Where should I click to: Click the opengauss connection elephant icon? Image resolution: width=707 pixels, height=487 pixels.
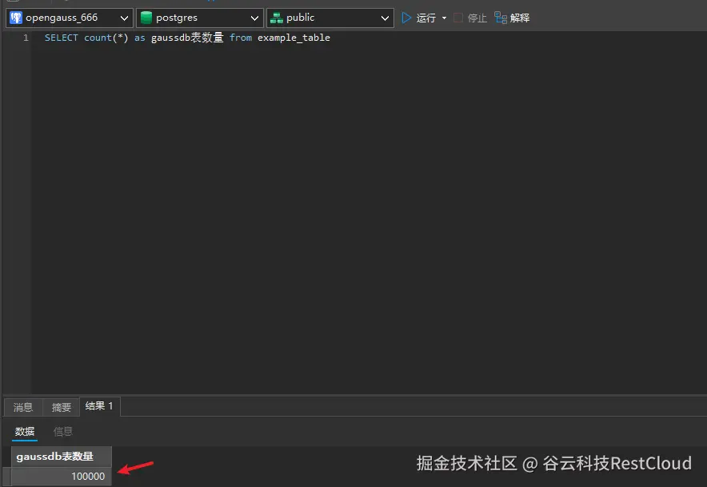pyautogui.click(x=16, y=18)
